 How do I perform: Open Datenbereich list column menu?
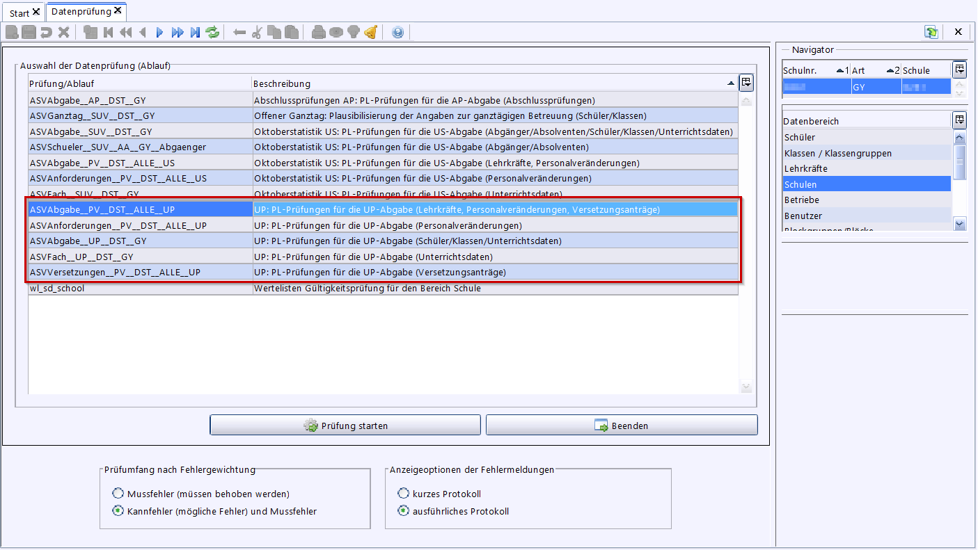tap(960, 120)
